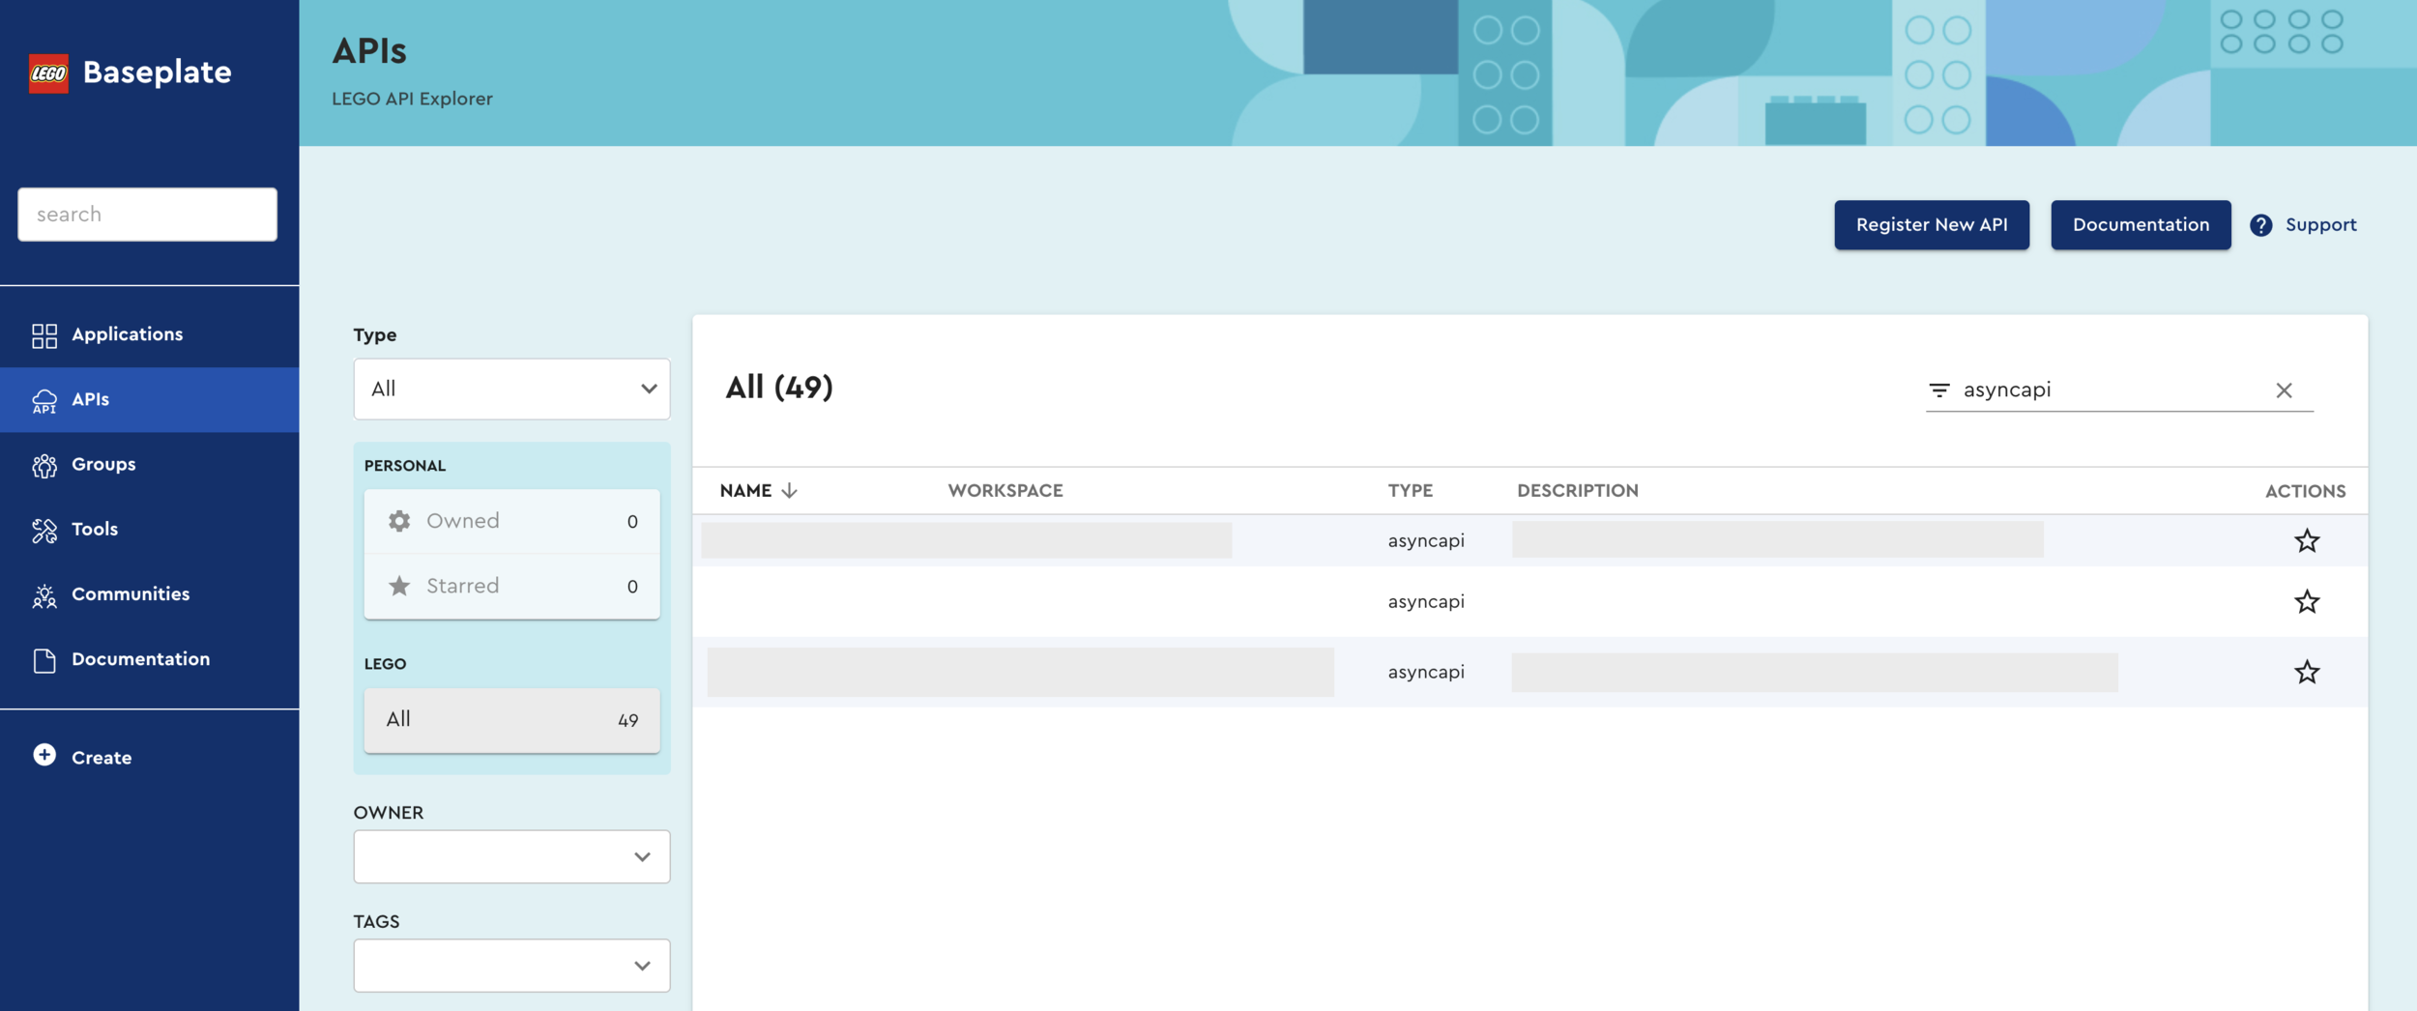Edit the asyncapi filter text field

[2111, 390]
